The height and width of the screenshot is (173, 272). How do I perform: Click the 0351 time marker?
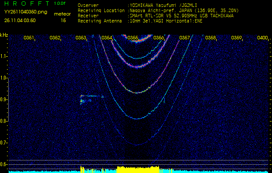29,38
